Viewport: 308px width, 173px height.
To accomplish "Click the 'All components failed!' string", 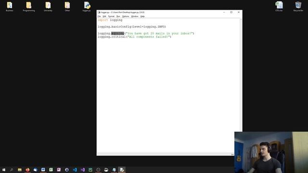I will [x=149, y=37].
